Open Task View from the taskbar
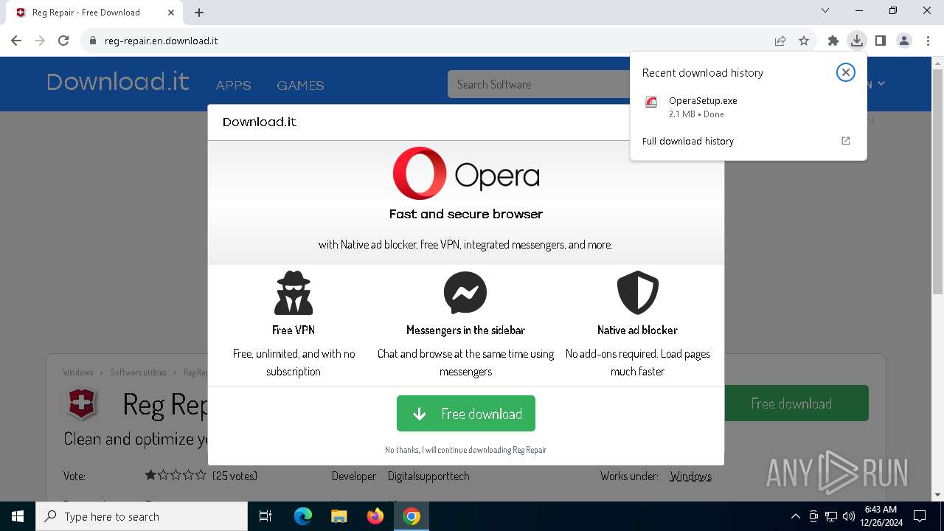The height and width of the screenshot is (531, 944). [265, 516]
